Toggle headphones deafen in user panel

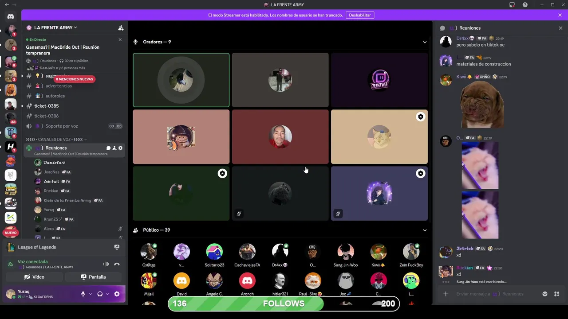[100, 294]
